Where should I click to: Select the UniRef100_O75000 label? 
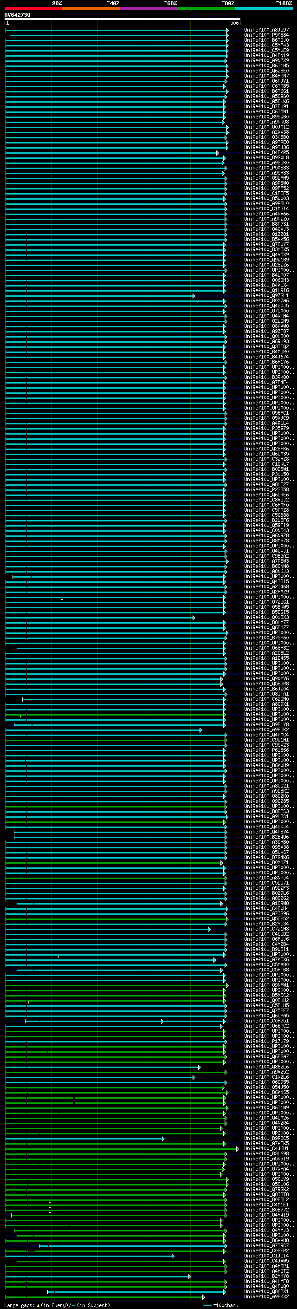click(266, 311)
